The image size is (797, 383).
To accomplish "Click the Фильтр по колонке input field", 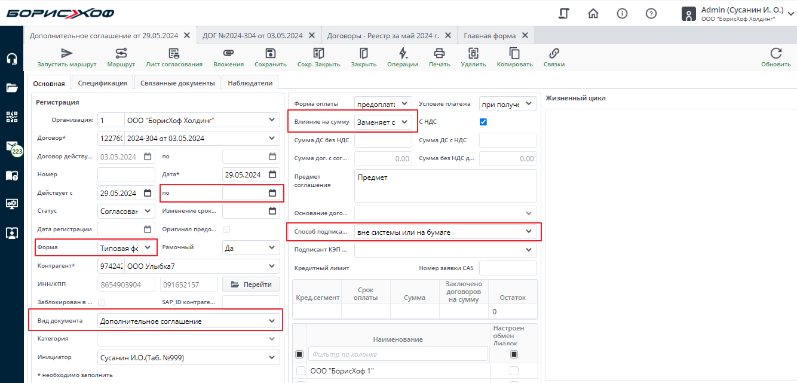I will pos(397,354).
